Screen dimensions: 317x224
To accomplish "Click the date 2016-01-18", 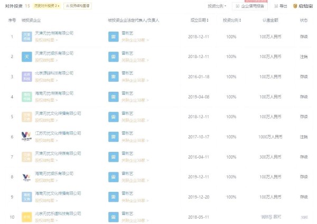I will [199, 76].
